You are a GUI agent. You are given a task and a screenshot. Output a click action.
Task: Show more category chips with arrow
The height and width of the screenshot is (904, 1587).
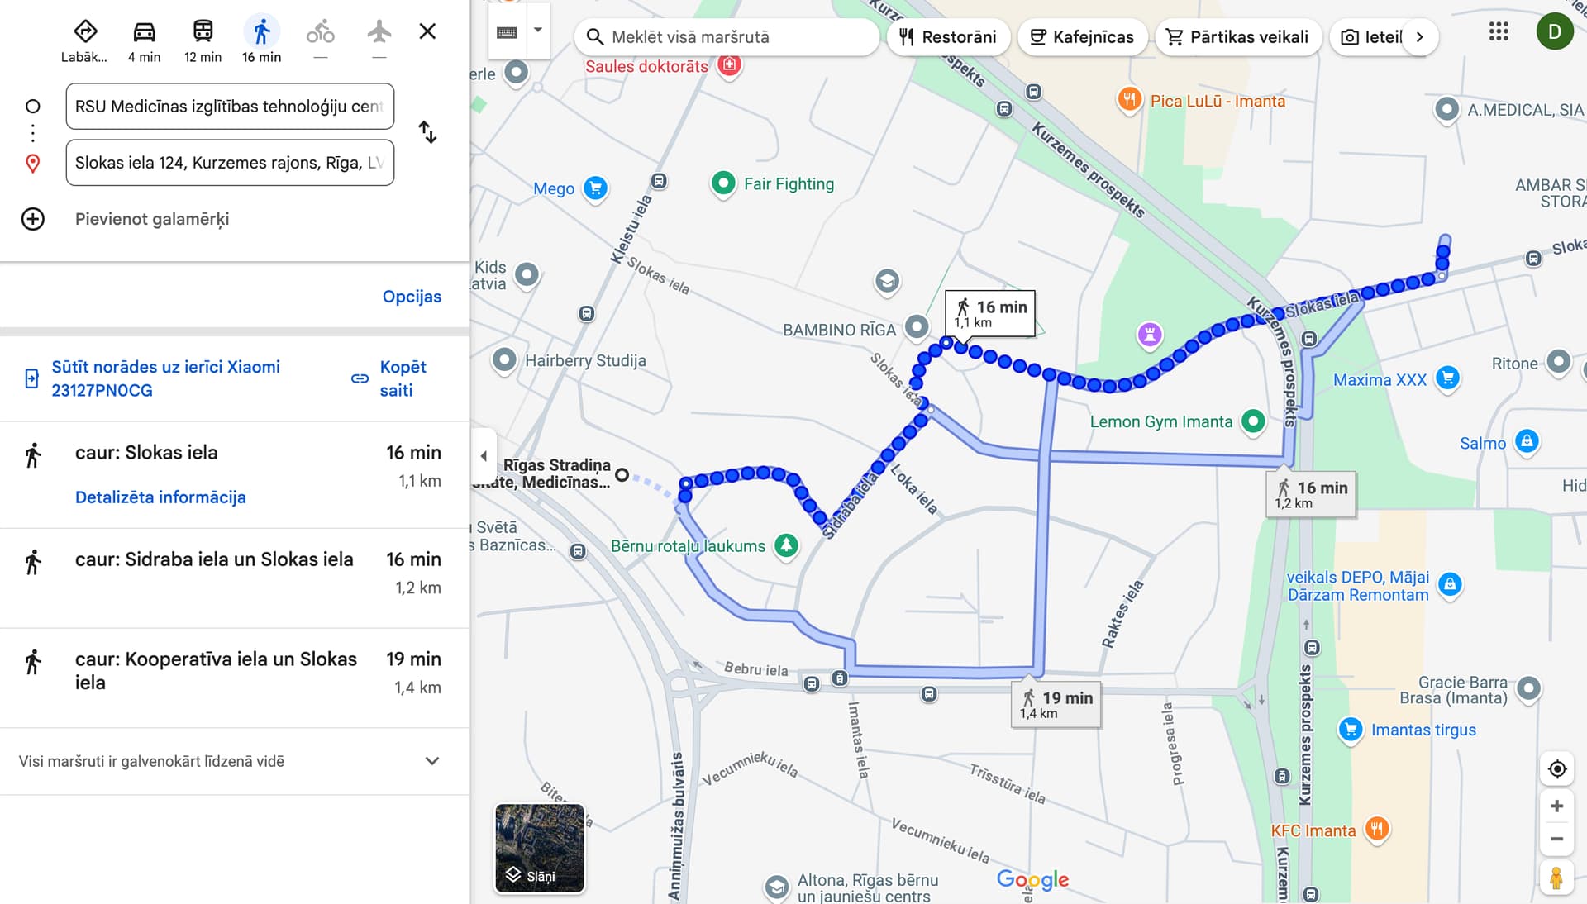coord(1420,37)
